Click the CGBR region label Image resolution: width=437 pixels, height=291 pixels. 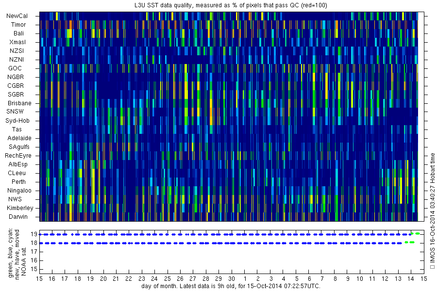pos(16,86)
